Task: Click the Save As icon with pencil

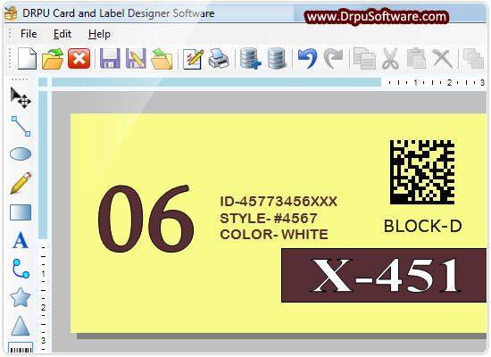Action: tap(136, 58)
